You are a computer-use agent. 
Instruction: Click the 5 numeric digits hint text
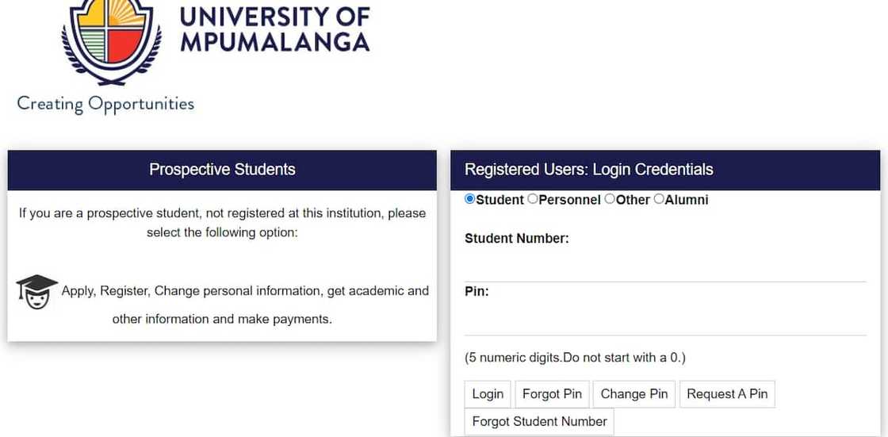[x=575, y=358]
